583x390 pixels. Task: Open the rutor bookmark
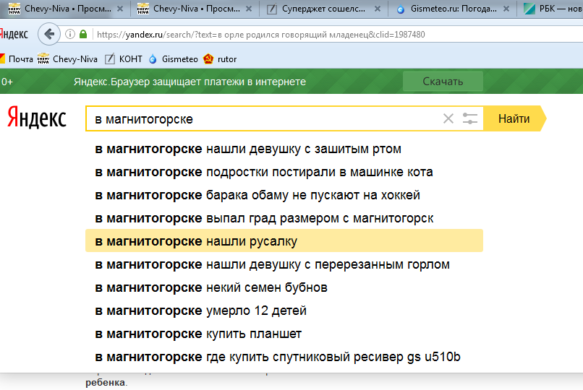[x=221, y=59]
